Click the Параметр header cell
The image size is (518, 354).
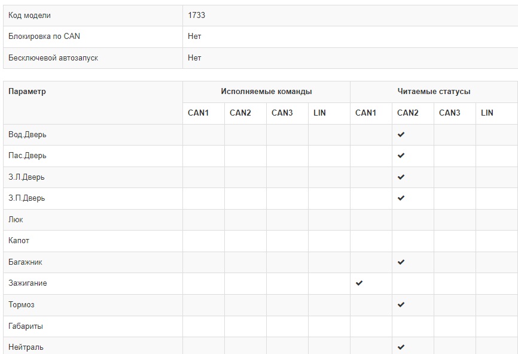(x=27, y=92)
